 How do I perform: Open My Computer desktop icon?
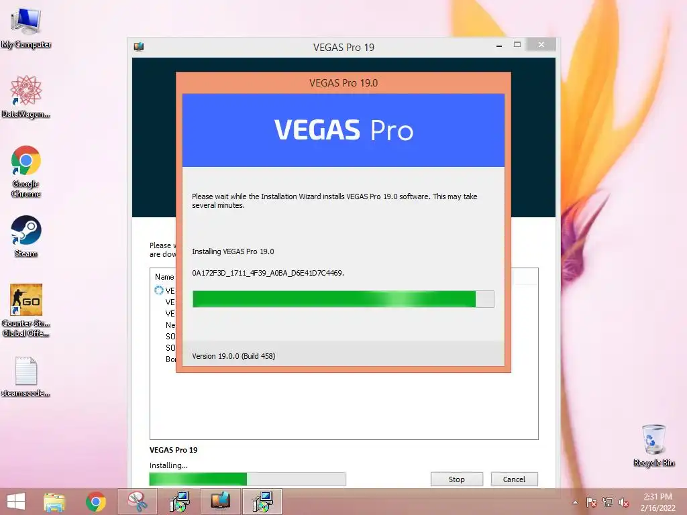pyautogui.click(x=26, y=28)
